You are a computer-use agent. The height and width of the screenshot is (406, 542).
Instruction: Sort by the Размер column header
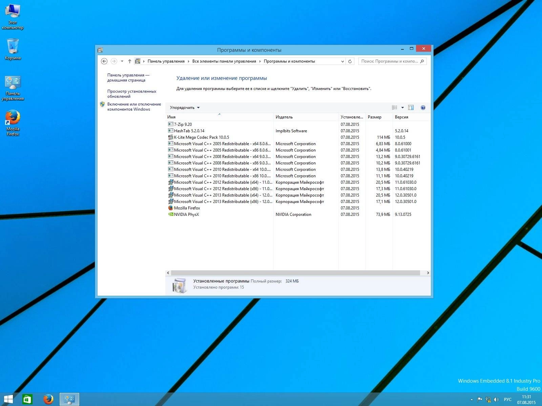click(379, 117)
